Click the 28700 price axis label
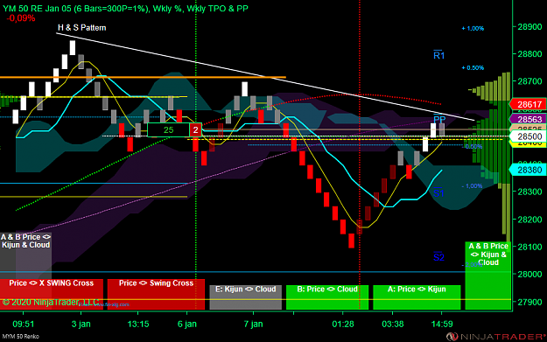547x342 pixels. pyautogui.click(x=529, y=81)
